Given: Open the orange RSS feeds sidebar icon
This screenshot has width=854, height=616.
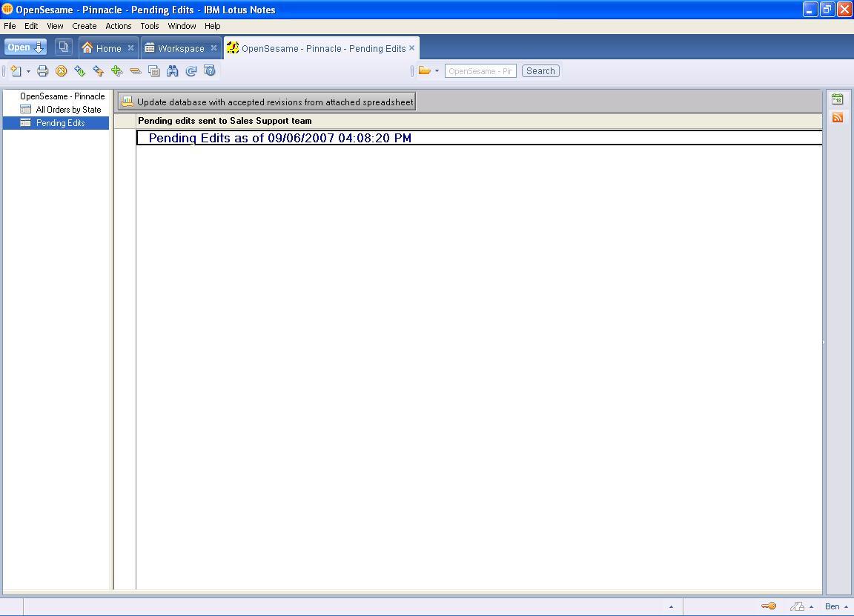Looking at the screenshot, I should point(838,117).
